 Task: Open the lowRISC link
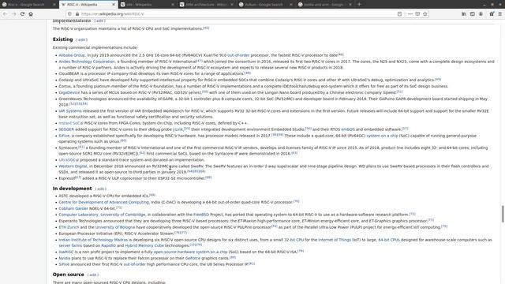coord(66,252)
